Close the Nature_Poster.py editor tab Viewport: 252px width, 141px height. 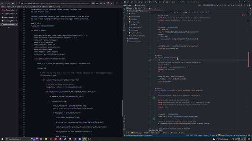coord(161,9)
